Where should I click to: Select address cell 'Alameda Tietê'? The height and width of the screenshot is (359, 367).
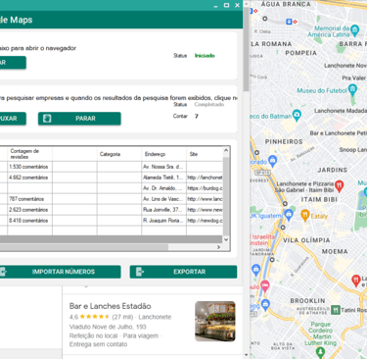click(x=163, y=178)
